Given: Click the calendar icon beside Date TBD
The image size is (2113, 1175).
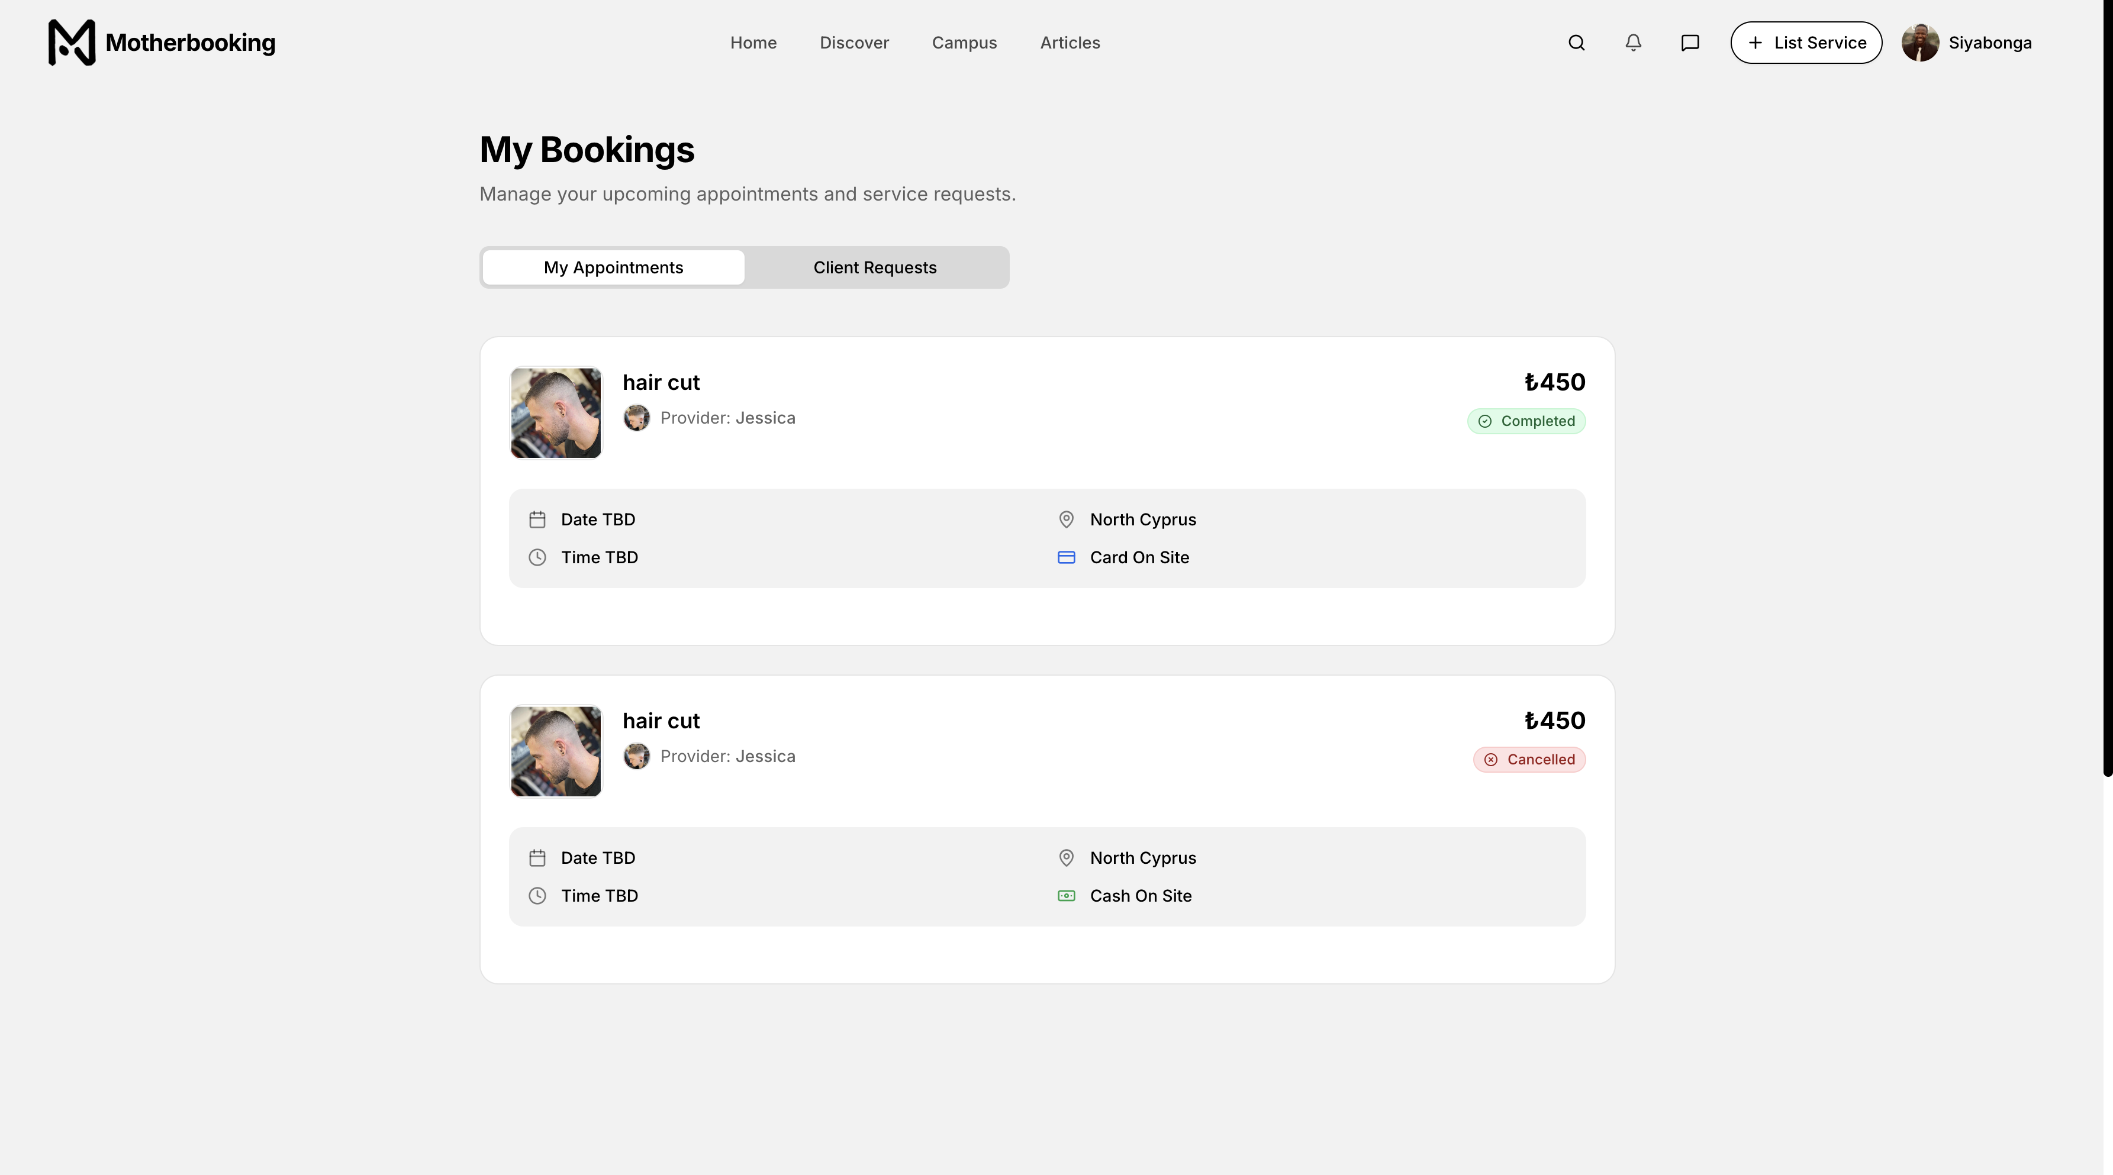Looking at the screenshot, I should coord(538,519).
